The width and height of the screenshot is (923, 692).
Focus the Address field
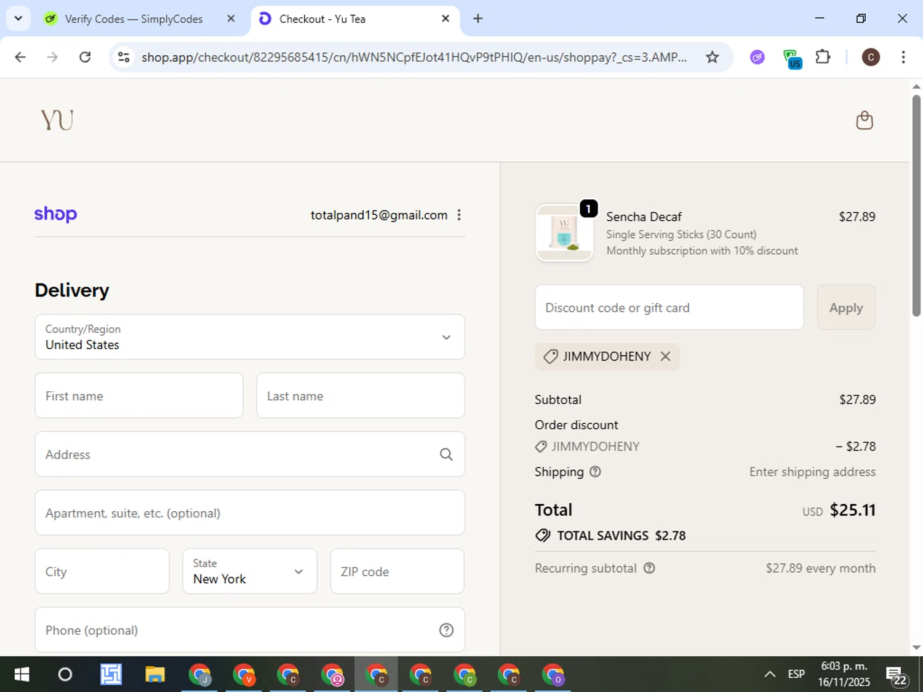click(x=250, y=455)
